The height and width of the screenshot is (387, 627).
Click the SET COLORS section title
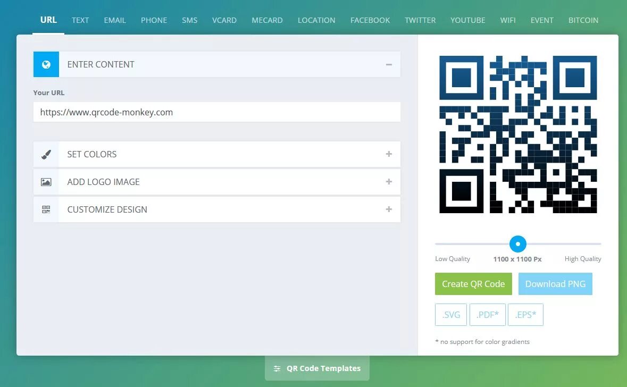point(92,154)
